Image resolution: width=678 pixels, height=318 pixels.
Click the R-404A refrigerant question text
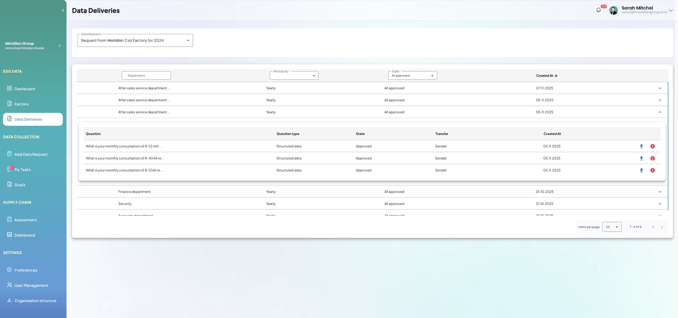coord(125,158)
